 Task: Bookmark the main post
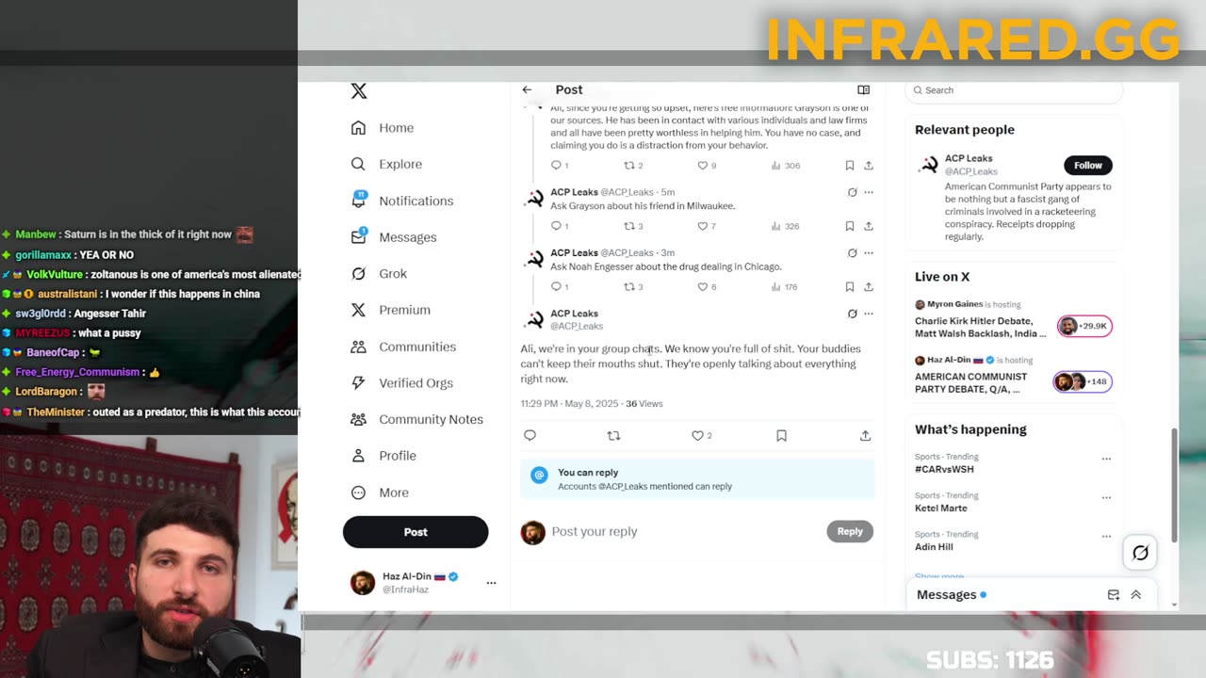(781, 435)
